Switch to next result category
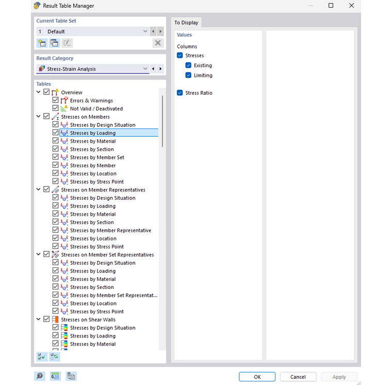Screen dimensions: 392x385 point(160,69)
